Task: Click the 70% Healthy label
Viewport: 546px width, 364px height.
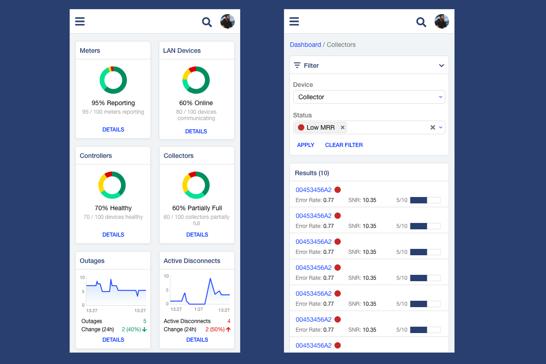Action: tap(113, 208)
